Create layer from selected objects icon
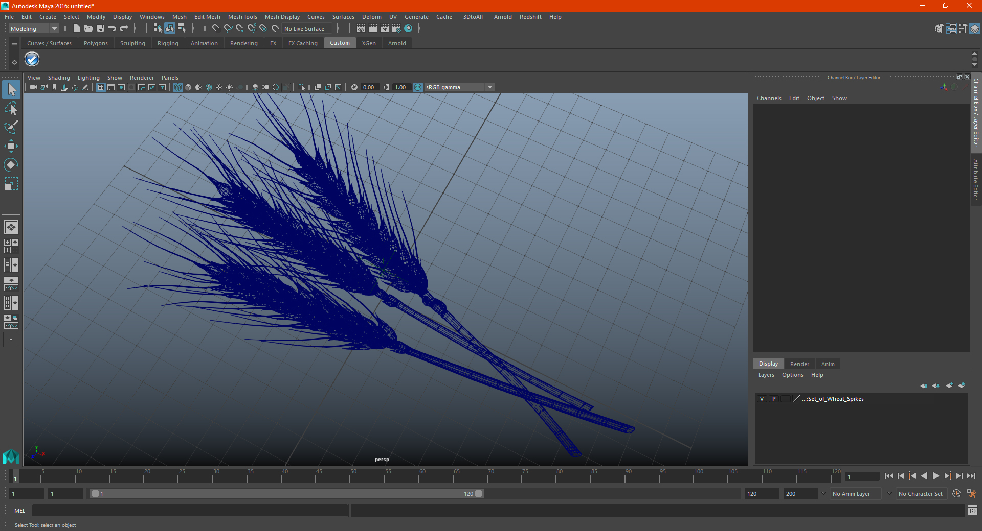Image resolution: width=982 pixels, height=531 pixels. [962, 385]
